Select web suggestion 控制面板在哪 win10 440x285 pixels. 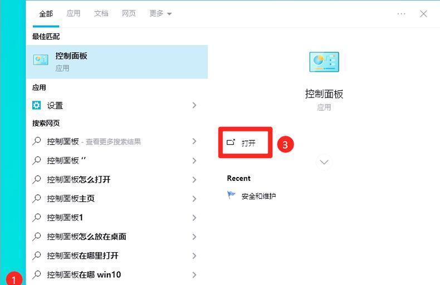[117, 274]
